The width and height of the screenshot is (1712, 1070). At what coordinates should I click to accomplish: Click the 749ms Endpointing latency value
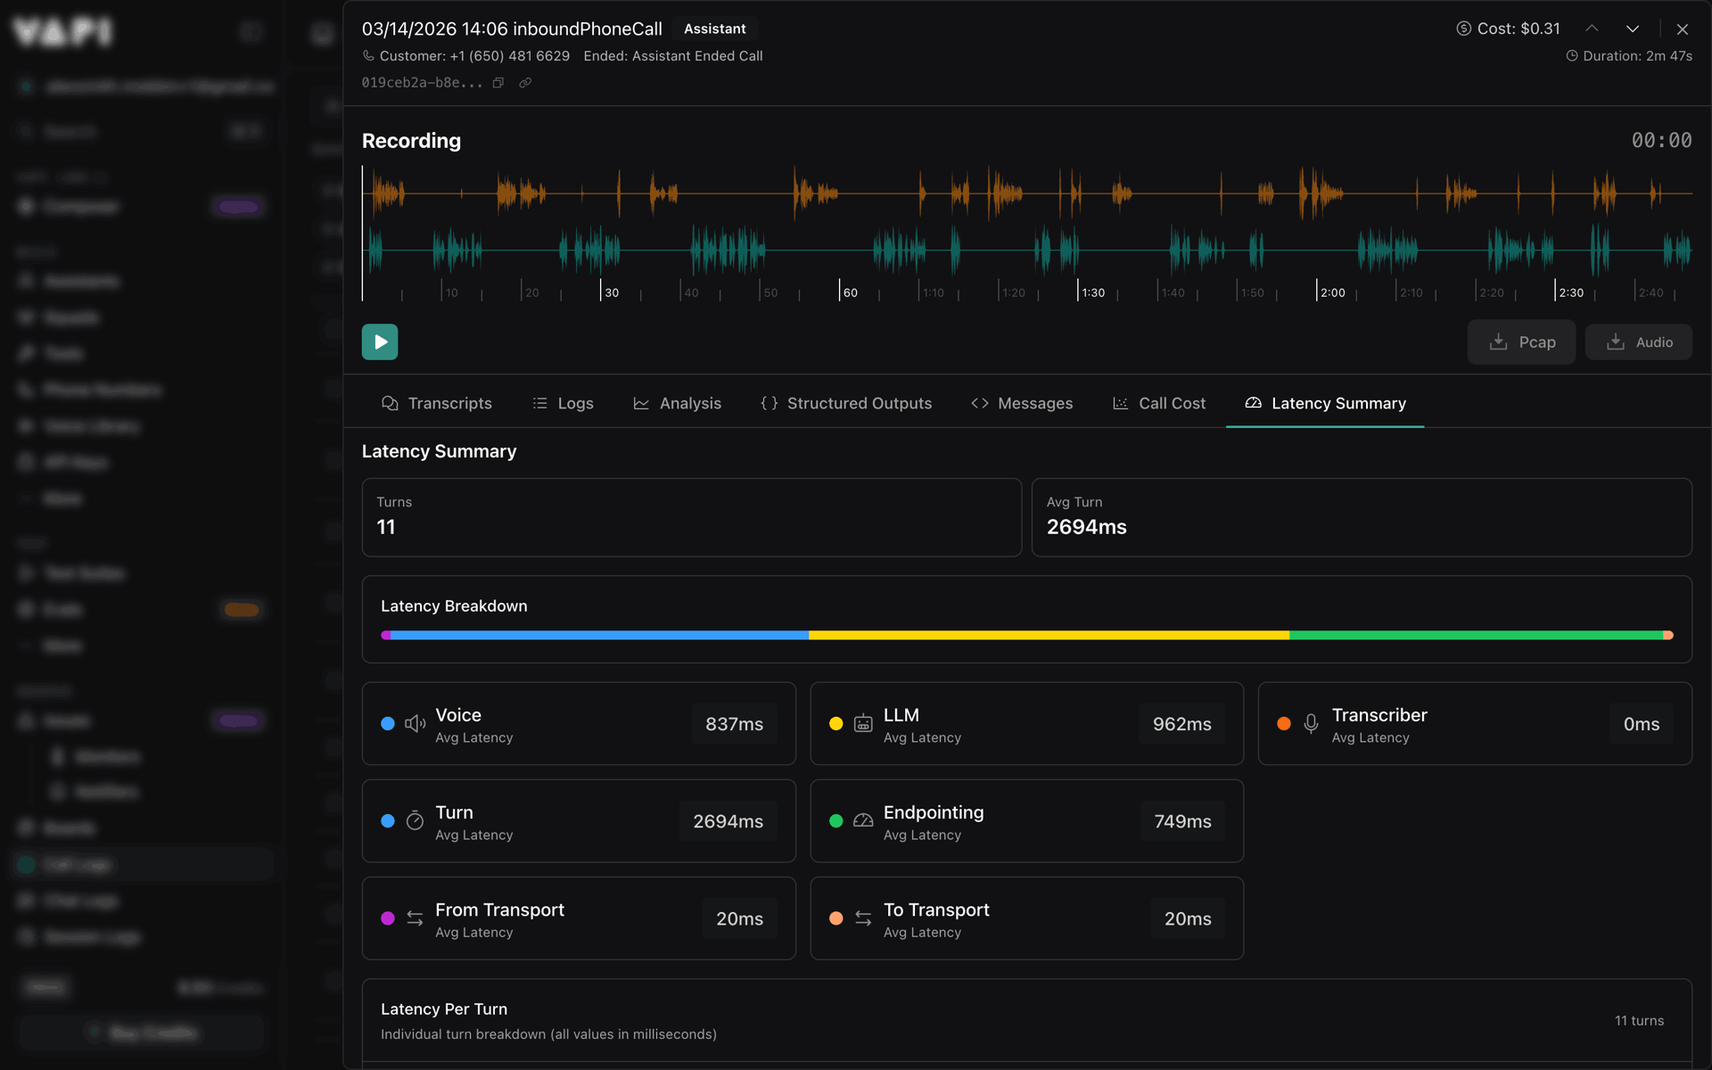(x=1182, y=820)
